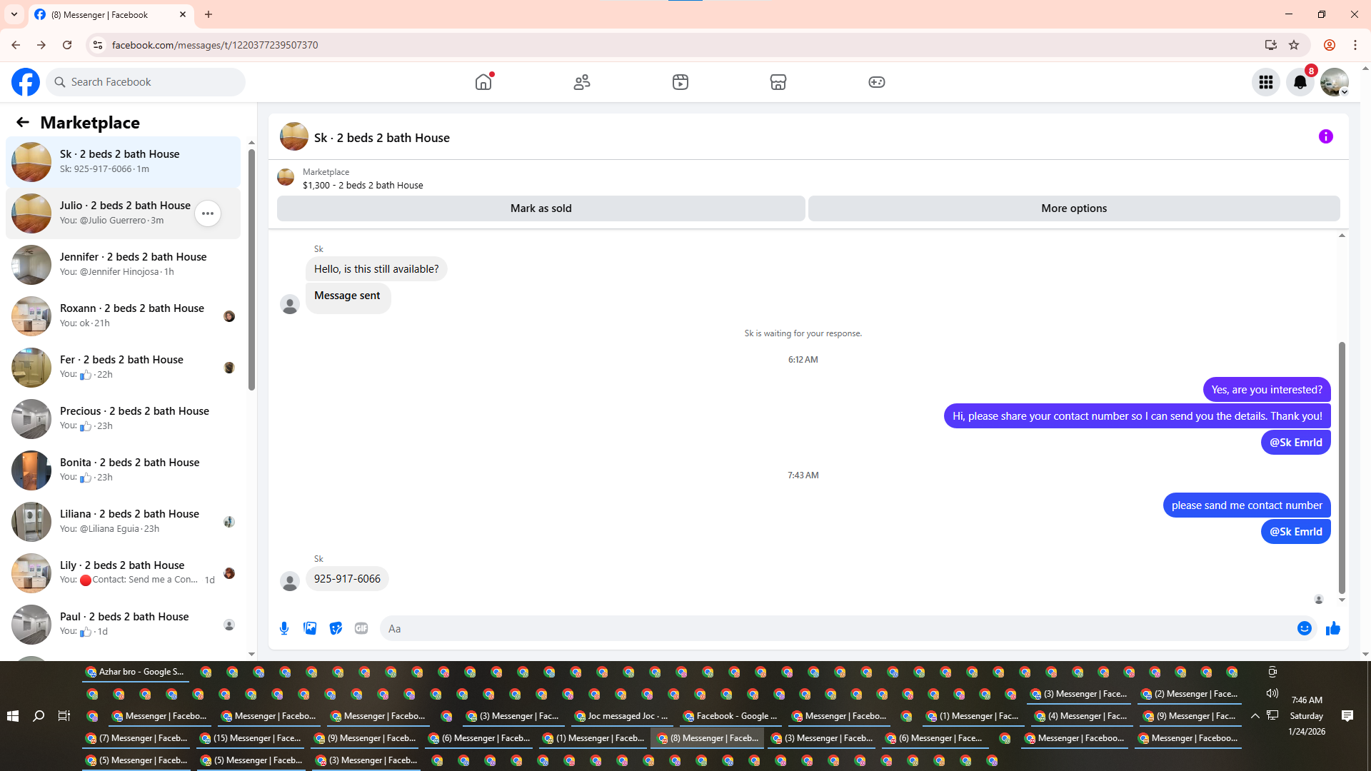Open the conversation information icon

coord(1325,136)
